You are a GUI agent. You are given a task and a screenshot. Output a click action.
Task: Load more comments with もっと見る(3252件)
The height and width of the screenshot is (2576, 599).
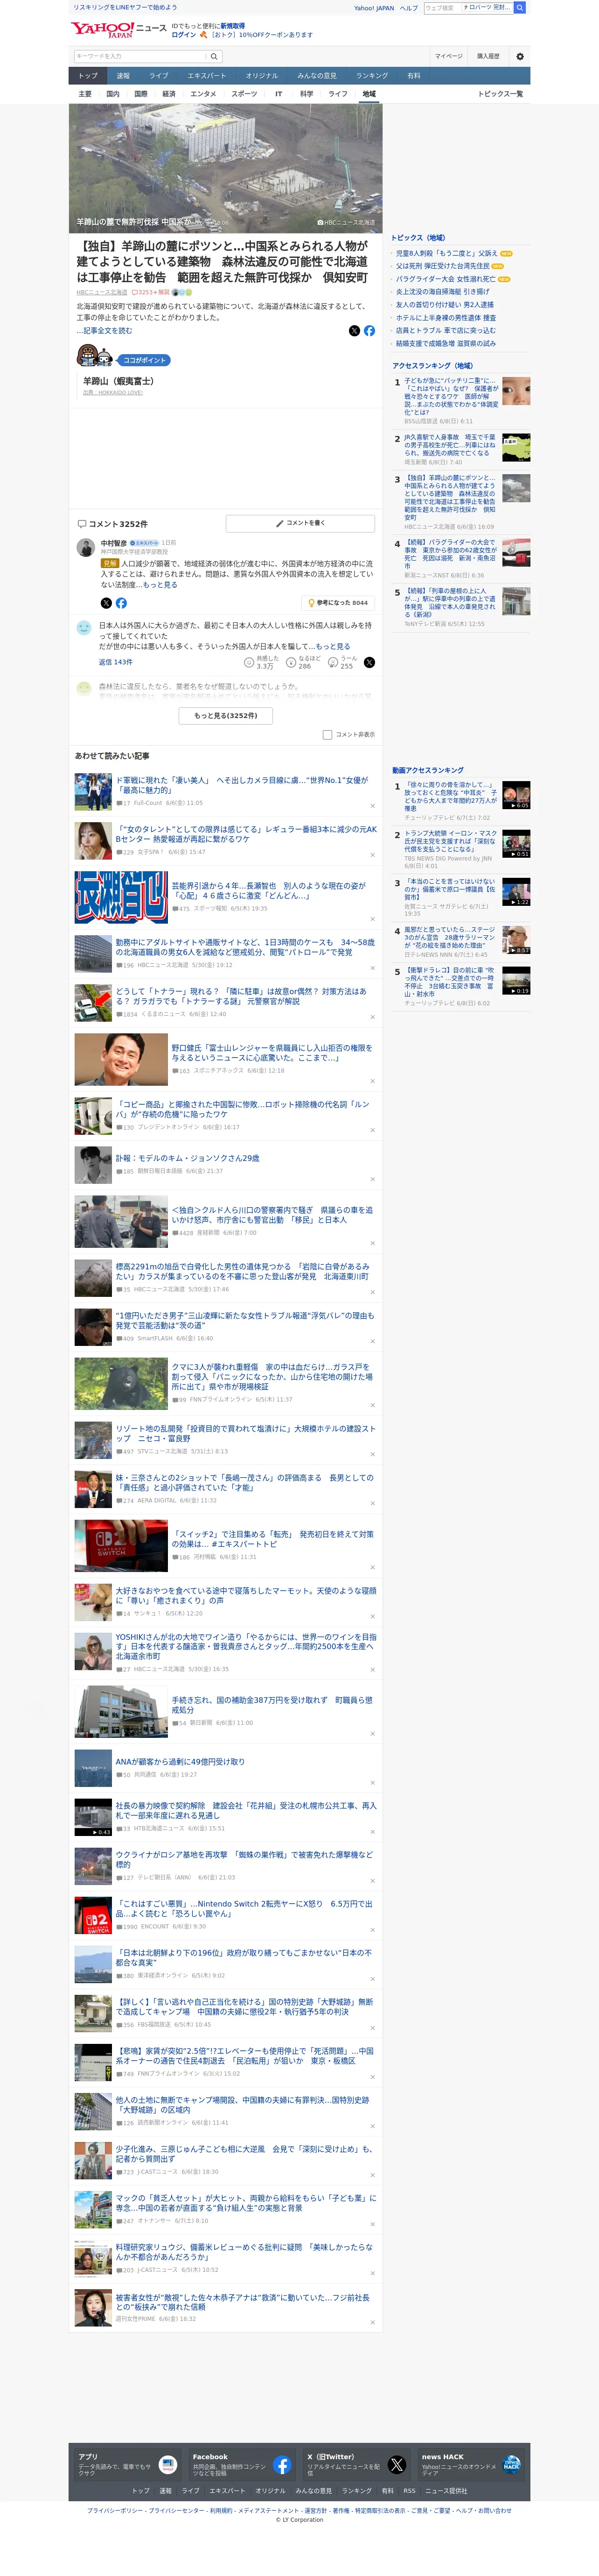point(226,716)
